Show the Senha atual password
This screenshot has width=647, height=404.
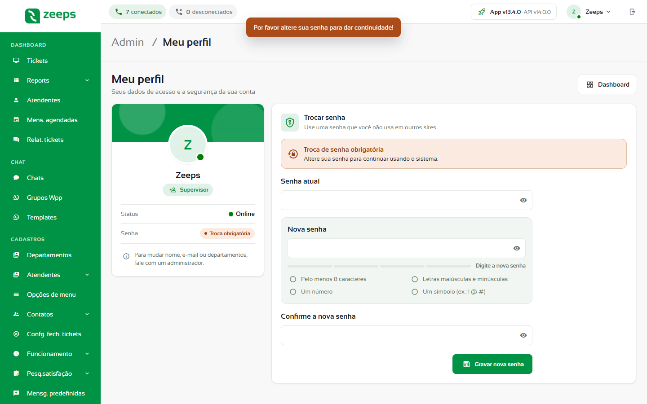[523, 200]
